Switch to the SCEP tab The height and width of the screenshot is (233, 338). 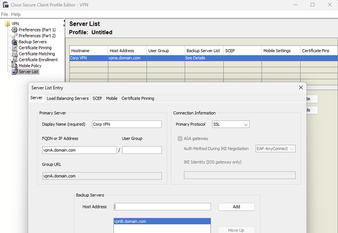point(97,98)
